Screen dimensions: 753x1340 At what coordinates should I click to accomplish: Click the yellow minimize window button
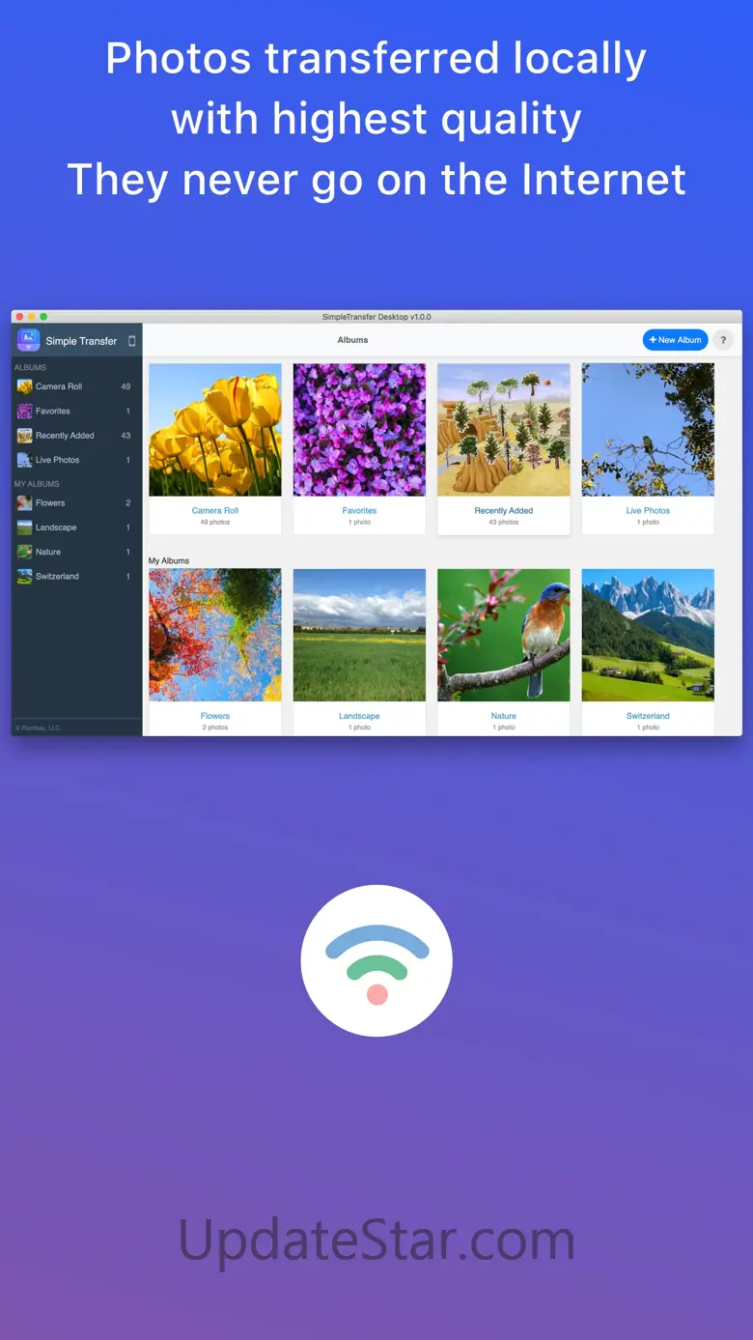[x=31, y=317]
